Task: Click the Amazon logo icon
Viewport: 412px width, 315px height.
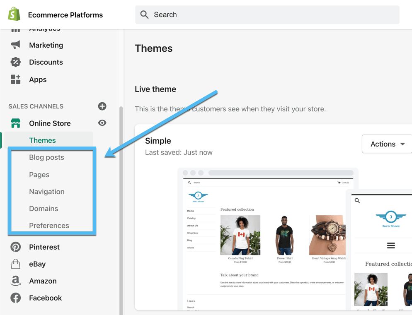Action: click(x=15, y=281)
